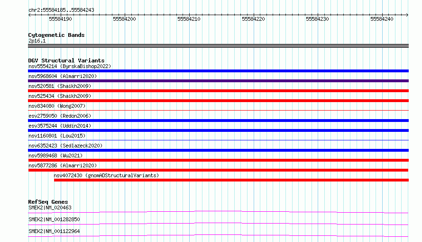Click the chr2:55584185..55584243 region label

click(x=61, y=10)
